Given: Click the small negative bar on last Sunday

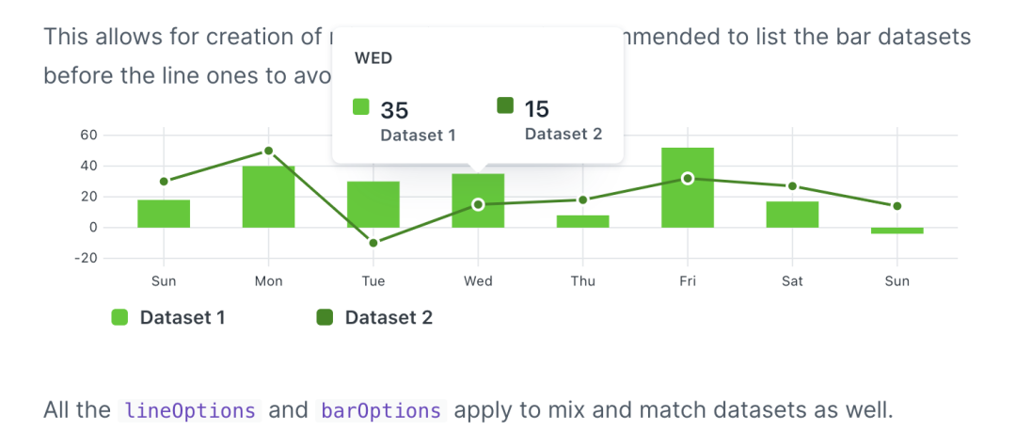Looking at the screenshot, I should click(897, 231).
